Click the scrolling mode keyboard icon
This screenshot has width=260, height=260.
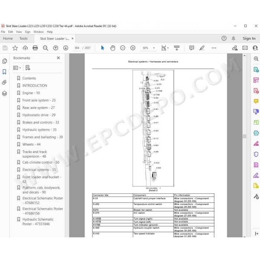(176, 48)
